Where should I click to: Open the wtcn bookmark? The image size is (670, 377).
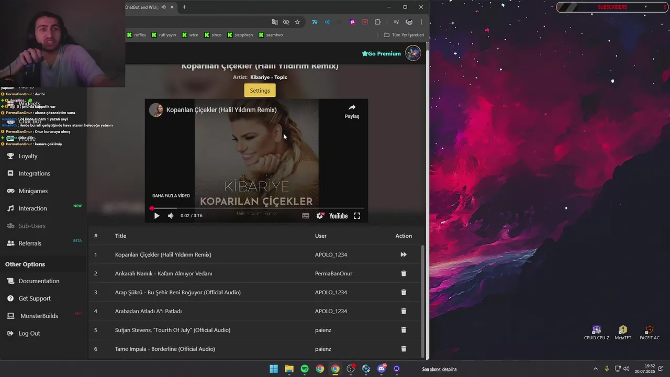click(190, 35)
